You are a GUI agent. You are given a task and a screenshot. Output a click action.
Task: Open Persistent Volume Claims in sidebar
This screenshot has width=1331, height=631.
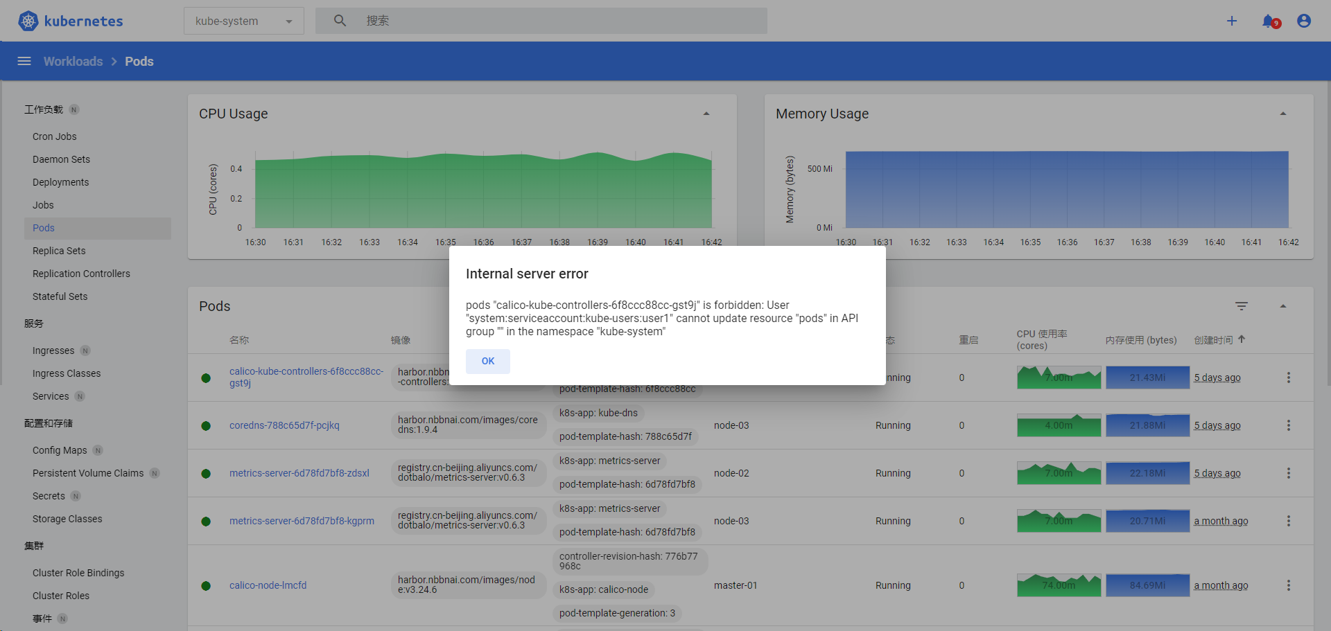(x=88, y=473)
